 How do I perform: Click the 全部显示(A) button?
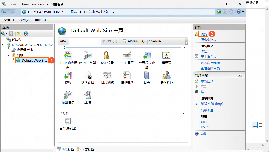(134, 41)
